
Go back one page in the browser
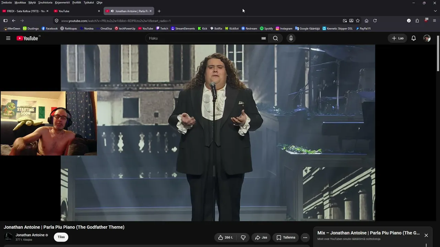14,21
